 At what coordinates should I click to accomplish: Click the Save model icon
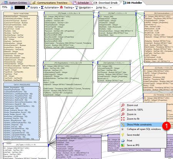[123, 135]
